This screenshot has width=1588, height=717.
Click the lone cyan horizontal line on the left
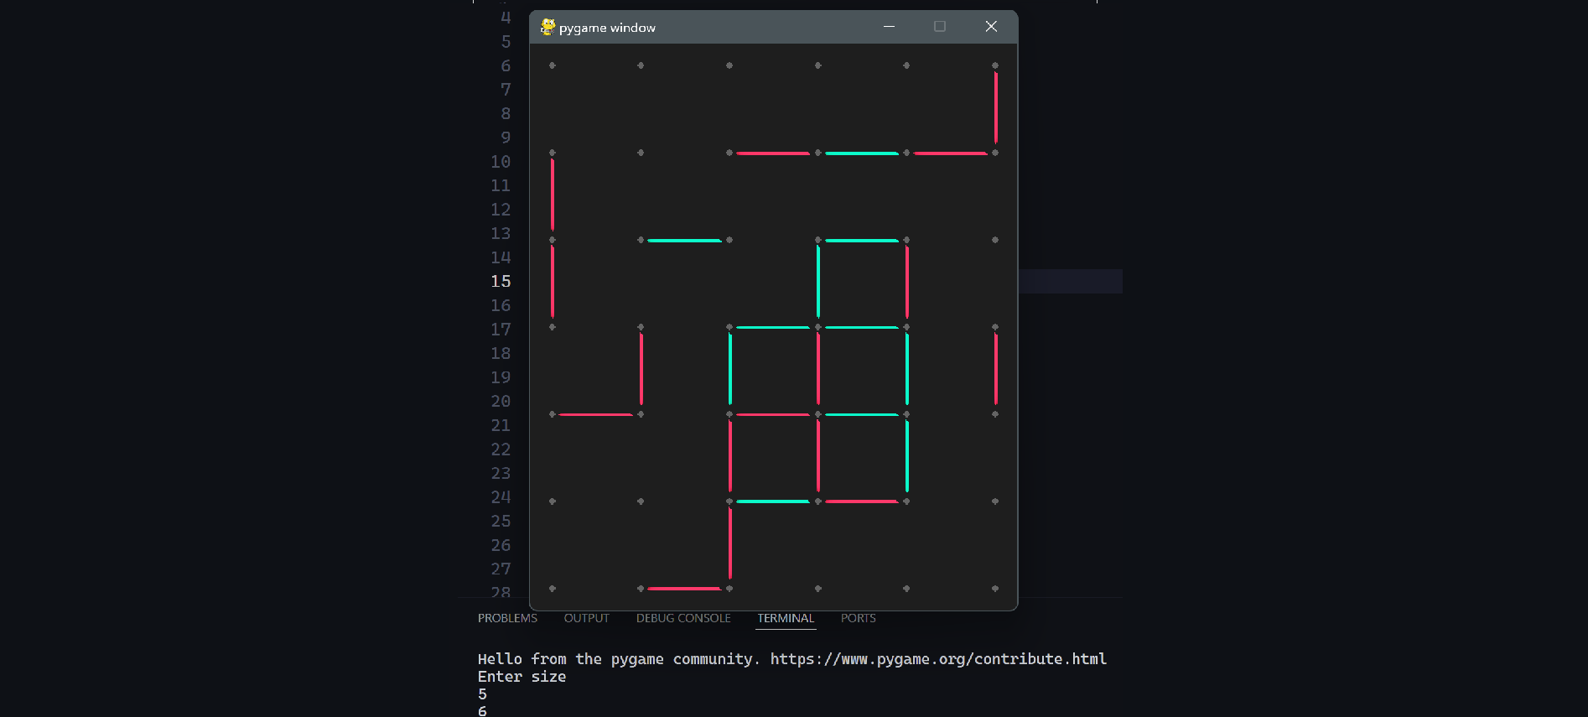684,241
